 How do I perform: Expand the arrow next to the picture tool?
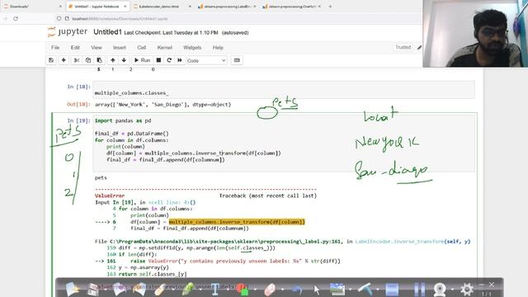350,290
